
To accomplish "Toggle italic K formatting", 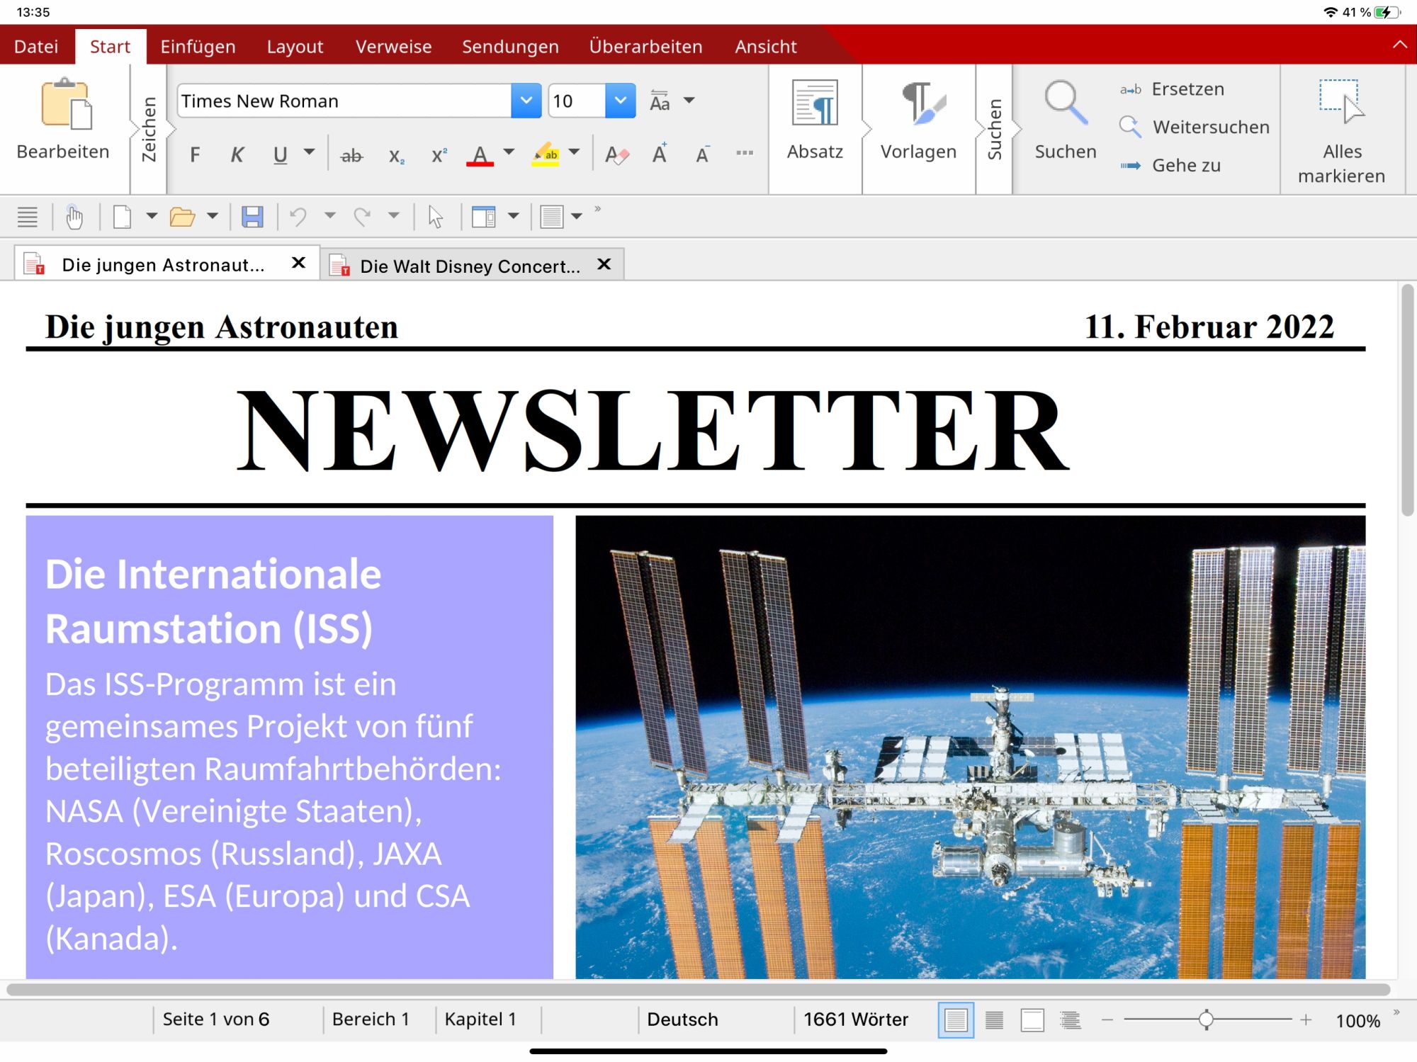I will 237,154.
